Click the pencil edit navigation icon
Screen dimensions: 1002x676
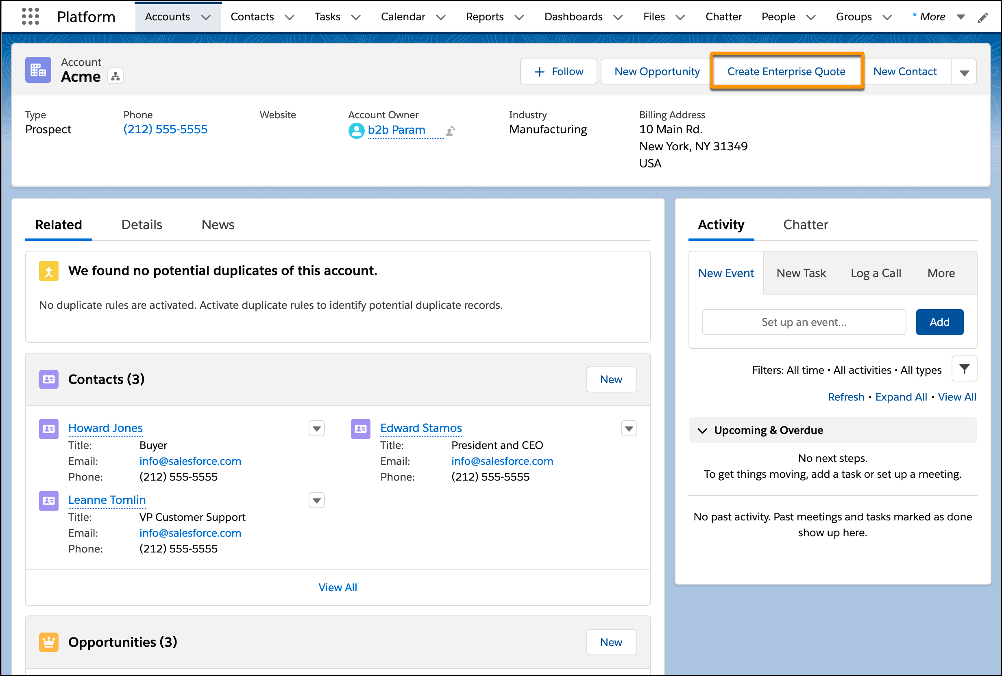[x=982, y=17]
